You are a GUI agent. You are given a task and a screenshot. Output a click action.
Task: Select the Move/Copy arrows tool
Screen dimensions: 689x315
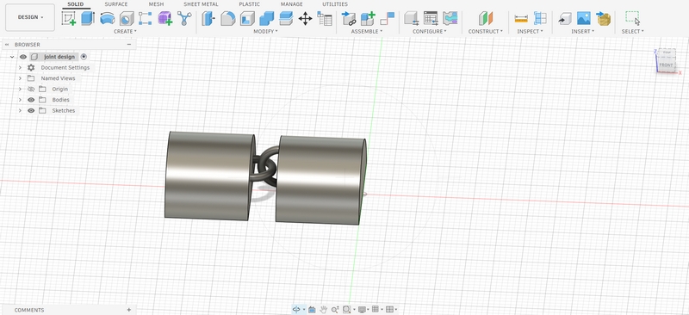tap(305, 18)
